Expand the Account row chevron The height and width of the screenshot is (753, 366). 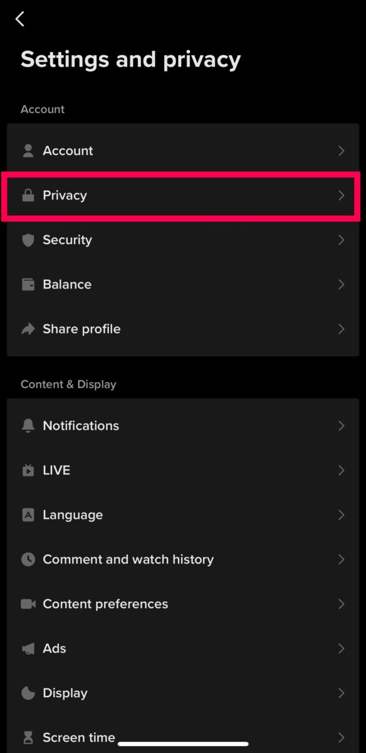(x=342, y=151)
